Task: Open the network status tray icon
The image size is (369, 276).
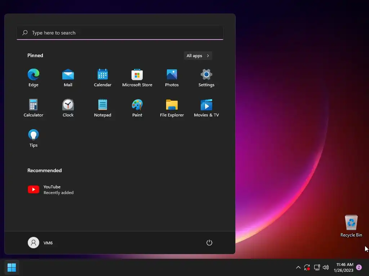Action: [x=317, y=267]
